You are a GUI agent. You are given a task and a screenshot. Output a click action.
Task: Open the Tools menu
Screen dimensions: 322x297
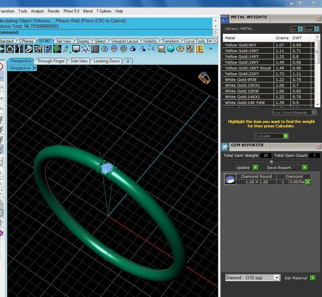[23, 11]
